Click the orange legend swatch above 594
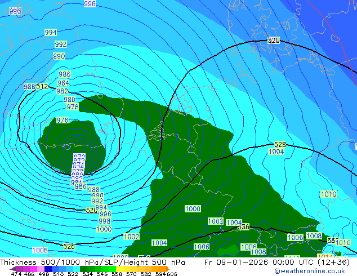Screen dimensions: 357x276 [x=162, y=269]
